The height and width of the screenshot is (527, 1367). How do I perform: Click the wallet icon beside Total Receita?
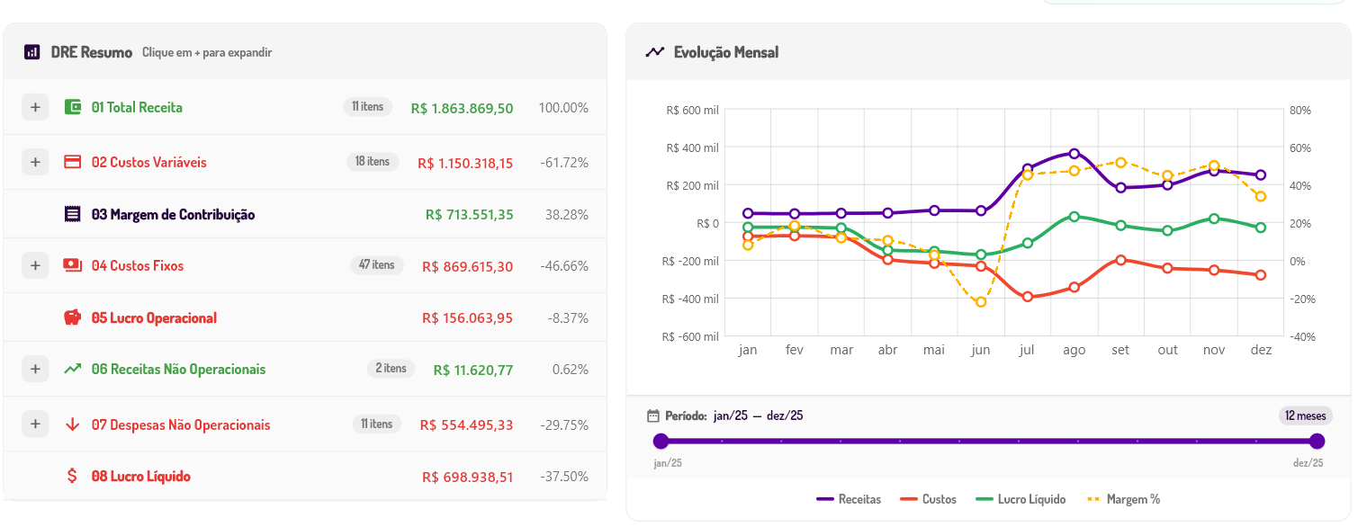pyautogui.click(x=73, y=107)
